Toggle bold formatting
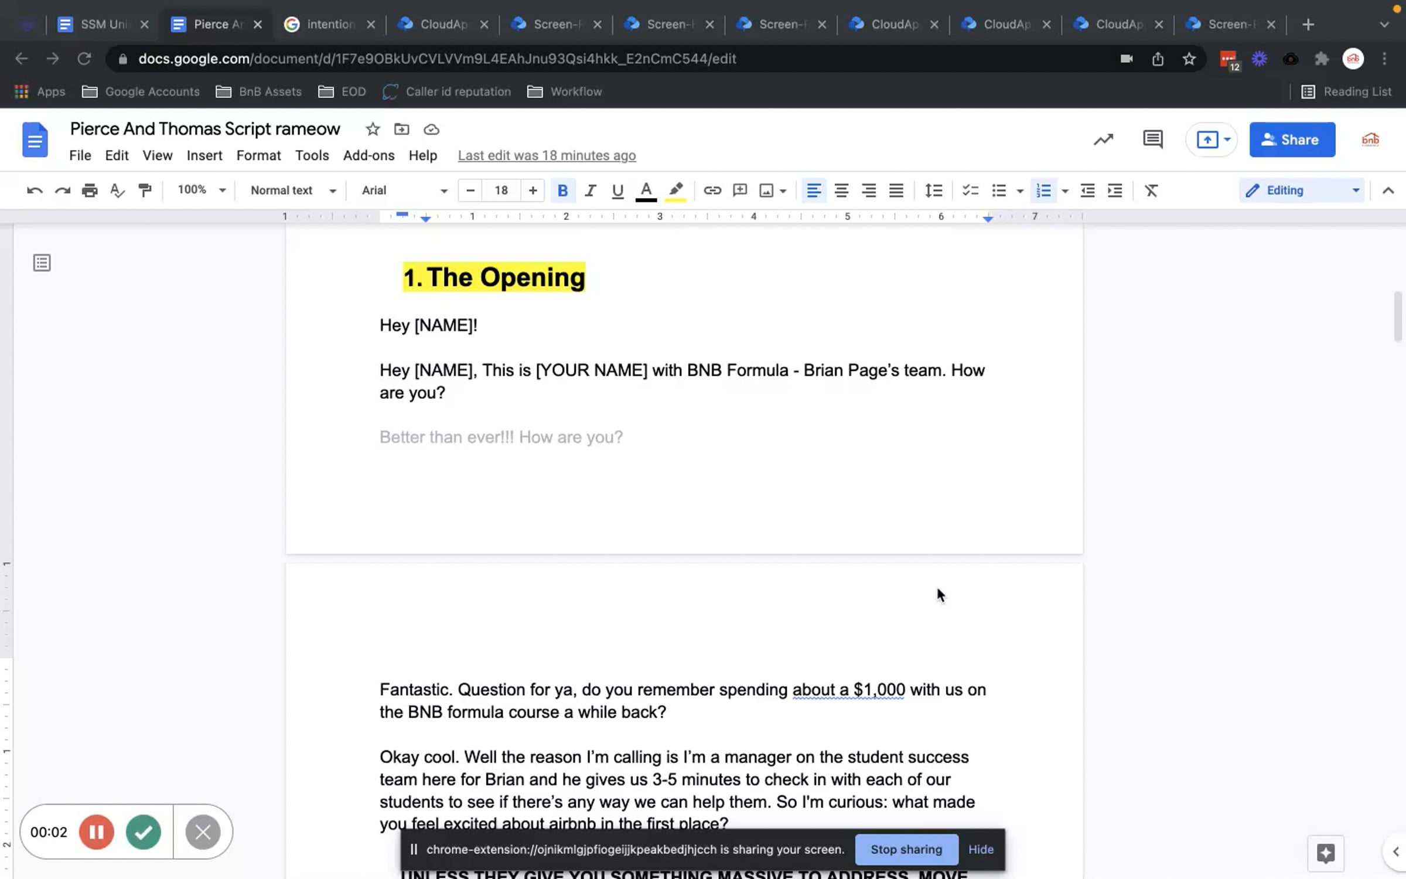The image size is (1406, 879). point(562,190)
